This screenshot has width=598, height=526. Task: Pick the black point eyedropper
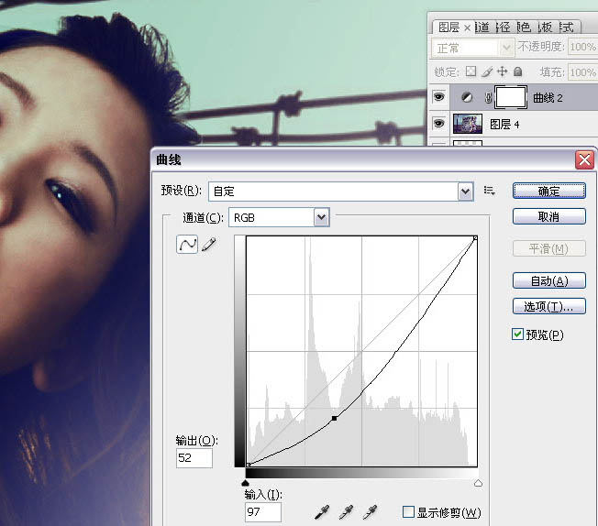pos(322,511)
